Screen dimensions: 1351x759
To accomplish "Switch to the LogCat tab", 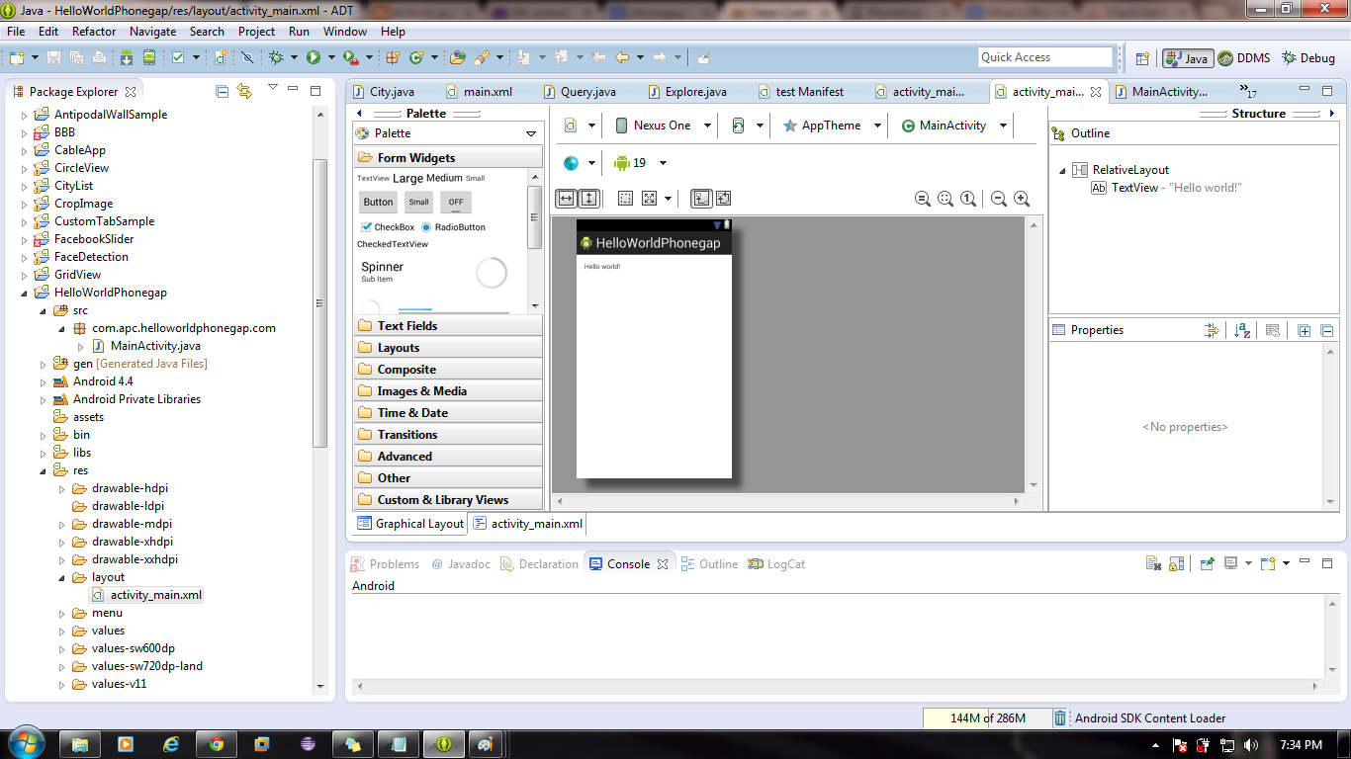I will tap(777, 564).
